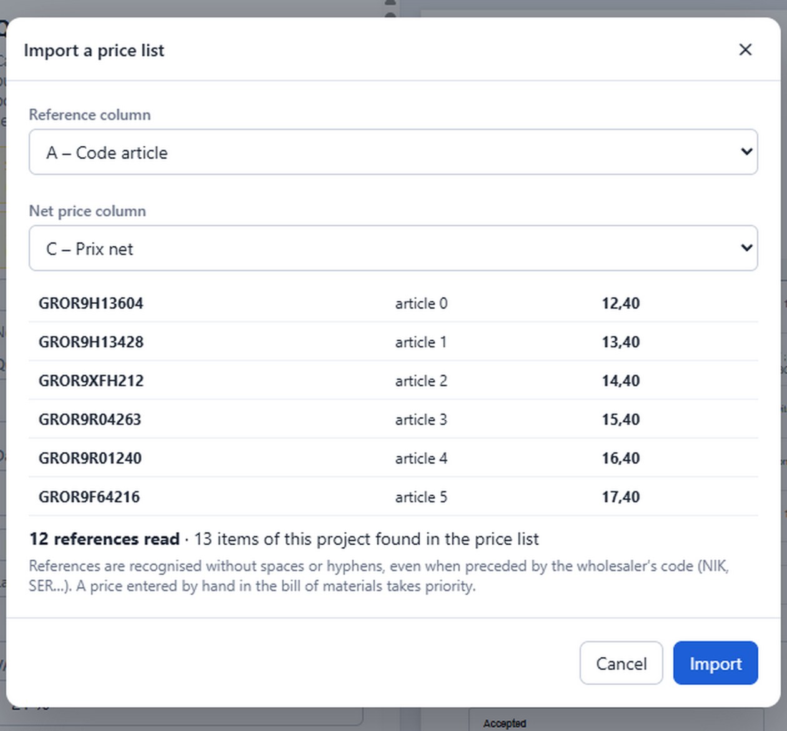Click the price 16,40
The image size is (787, 731).
[x=621, y=459]
